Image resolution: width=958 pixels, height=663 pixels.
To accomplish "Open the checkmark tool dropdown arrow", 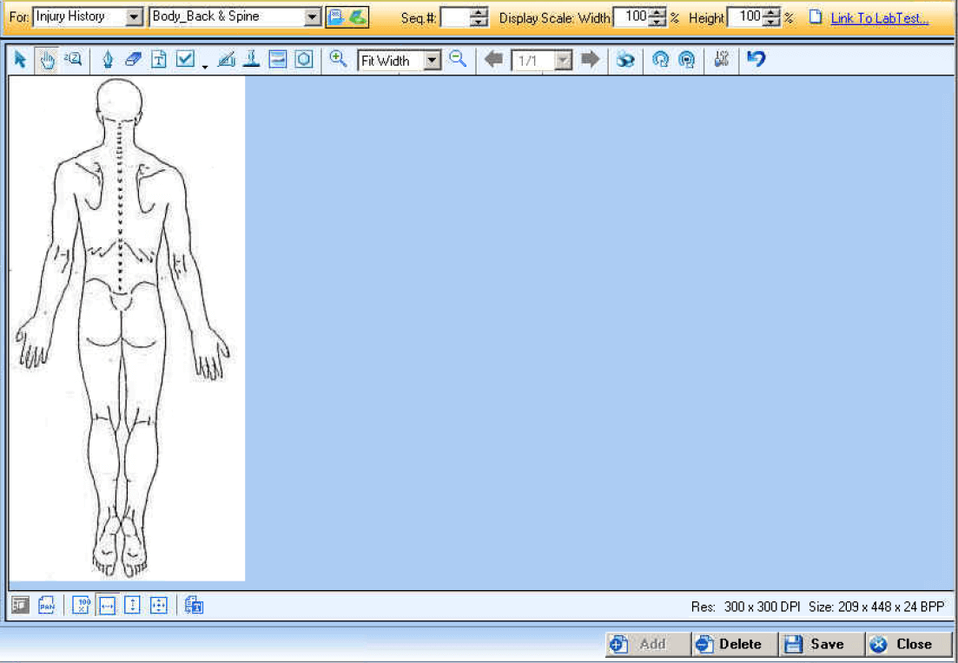I will (205, 66).
